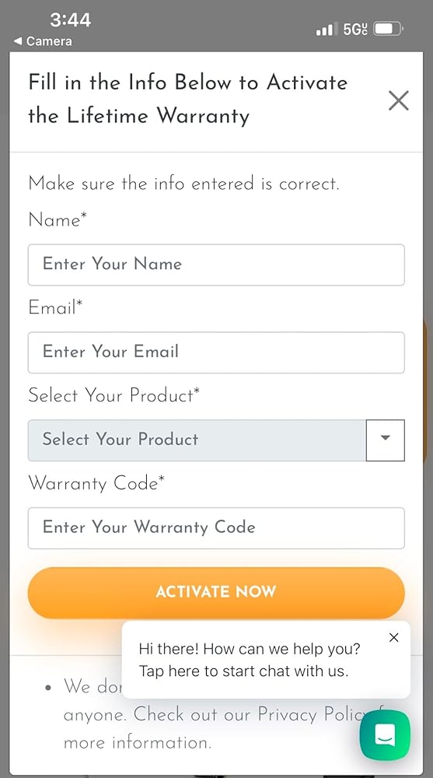Click the ACTIVATE NOW button
Screen dimensions: 433x778
(x=216, y=592)
